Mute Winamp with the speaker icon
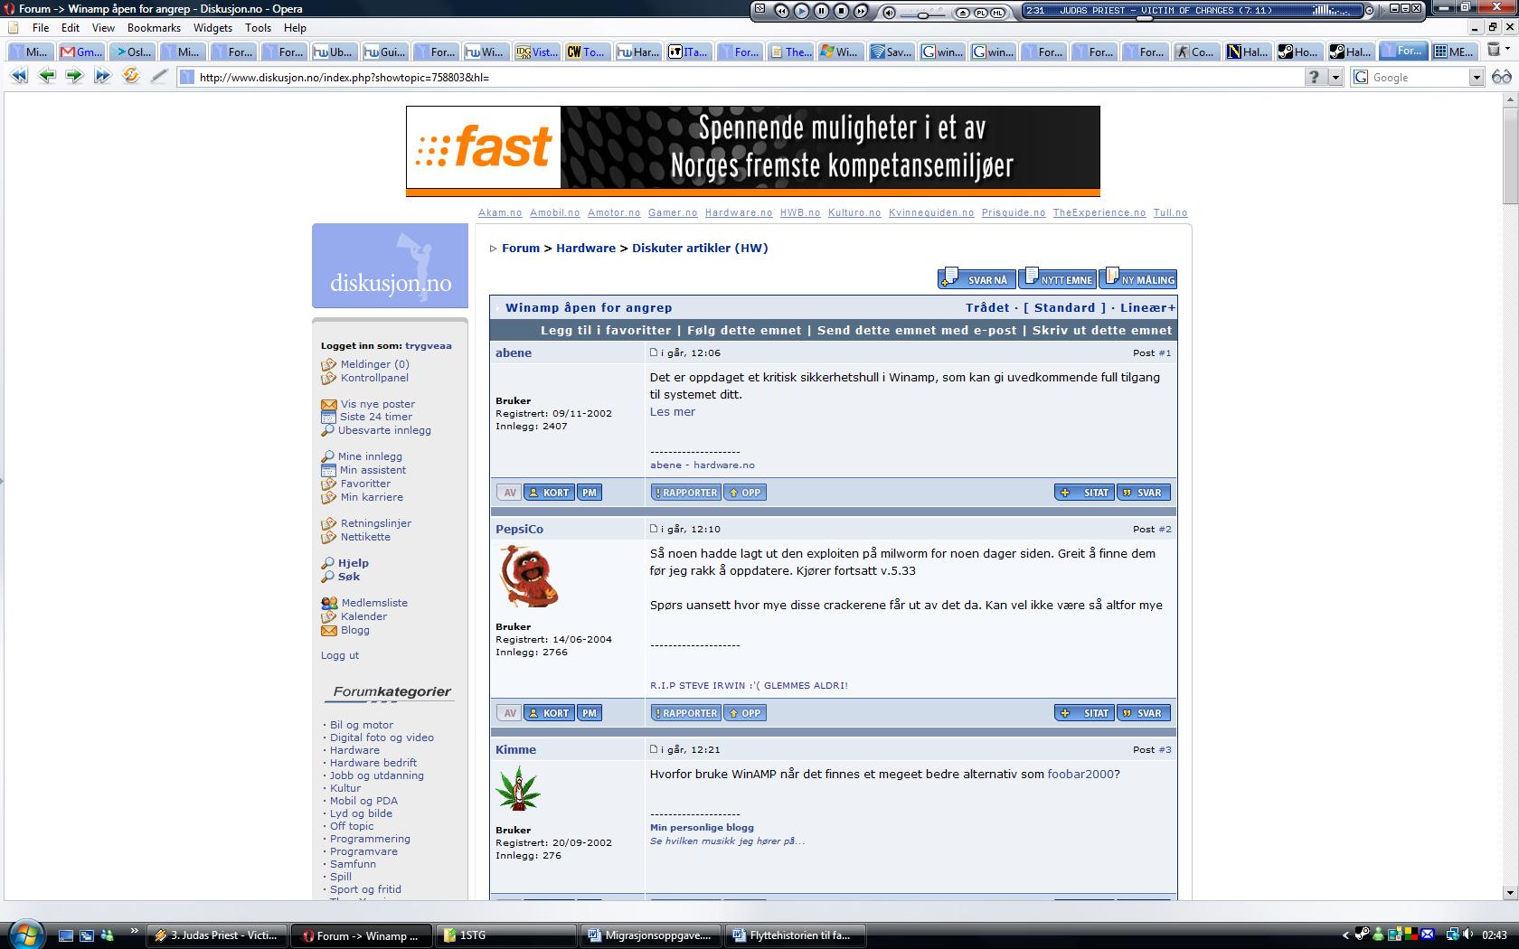1519x949 pixels. coord(890,12)
